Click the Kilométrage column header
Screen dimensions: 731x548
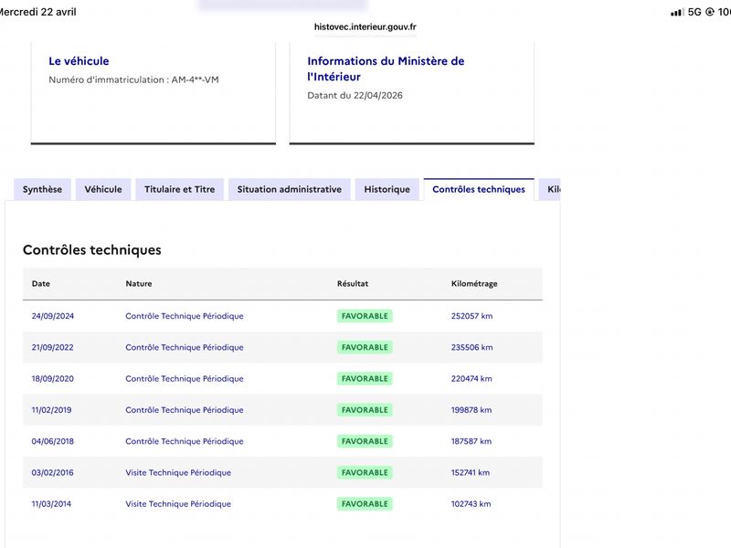pos(474,283)
